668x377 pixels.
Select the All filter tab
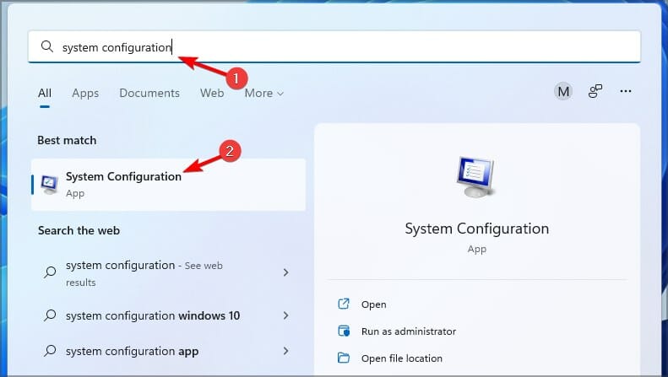click(45, 93)
